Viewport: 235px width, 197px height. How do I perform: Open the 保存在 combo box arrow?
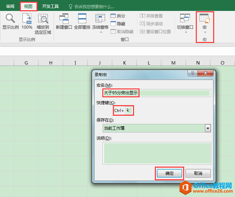click(208, 128)
